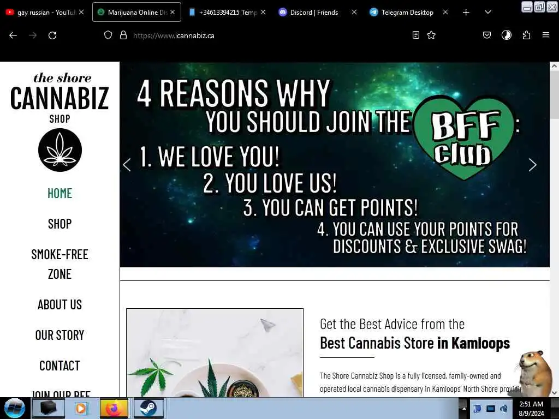
Task: Click the 4 Reasons Why banner
Action: (335, 165)
